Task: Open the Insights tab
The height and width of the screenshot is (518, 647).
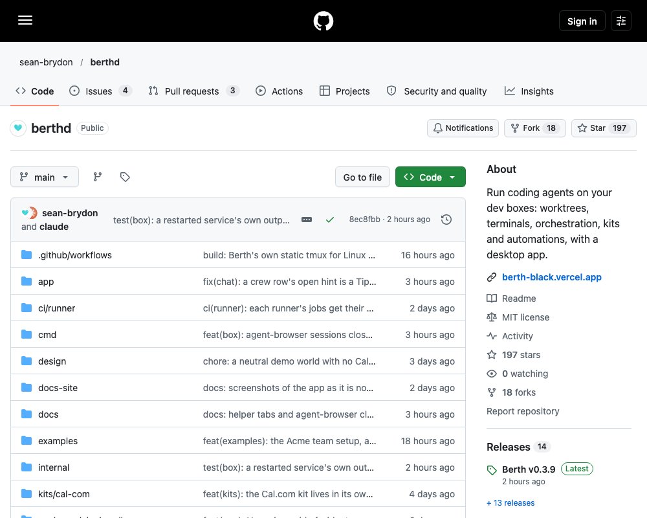Action: [529, 91]
